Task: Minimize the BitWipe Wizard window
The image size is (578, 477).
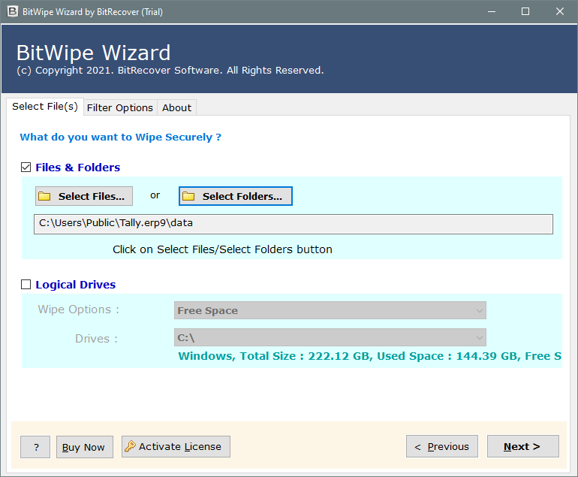Action: [x=492, y=11]
